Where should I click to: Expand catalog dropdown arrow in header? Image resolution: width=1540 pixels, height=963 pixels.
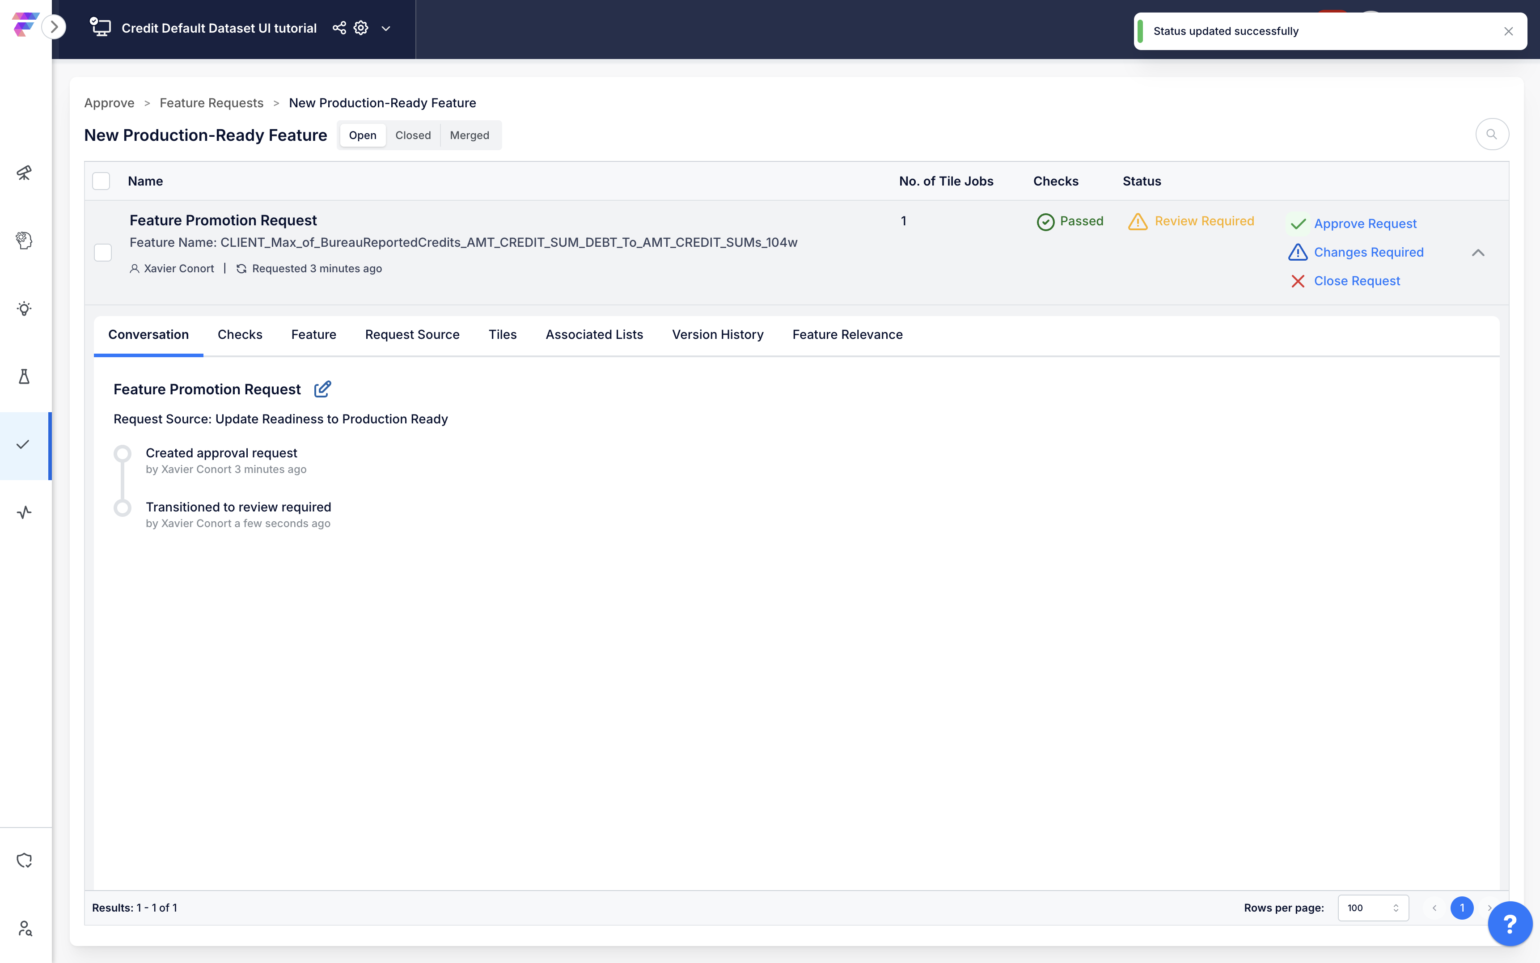point(386,29)
